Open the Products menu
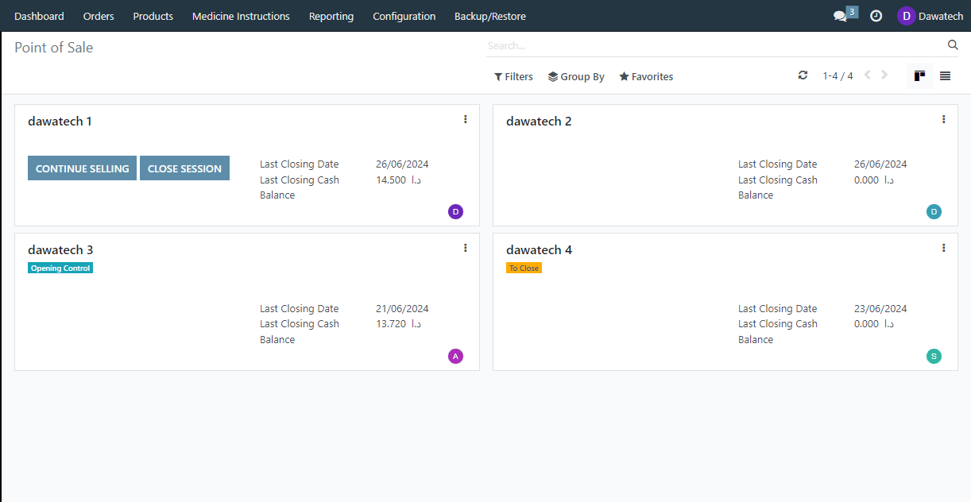Screen dimensions: 971x502 pyautogui.click(x=153, y=16)
